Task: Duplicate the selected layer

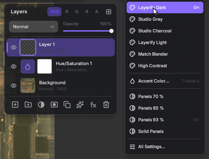Action: point(67,105)
